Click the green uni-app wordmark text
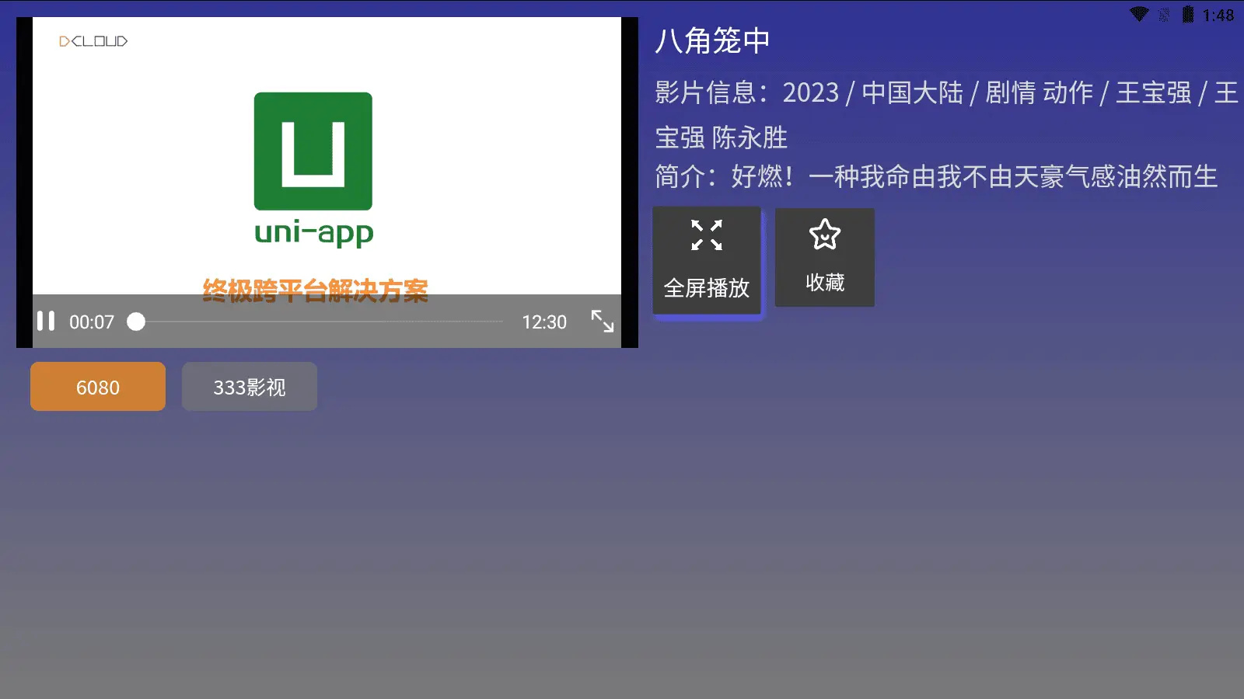The width and height of the screenshot is (1244, 699). [x=314, y=233]
